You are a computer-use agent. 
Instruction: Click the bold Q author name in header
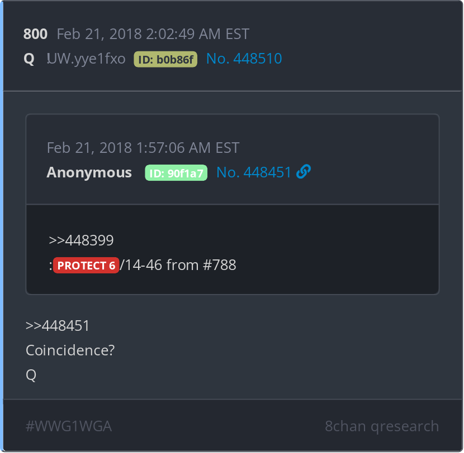29,59
